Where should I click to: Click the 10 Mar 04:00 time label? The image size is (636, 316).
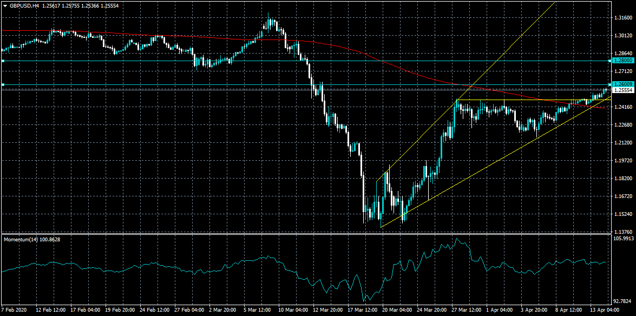pos(294,310)
